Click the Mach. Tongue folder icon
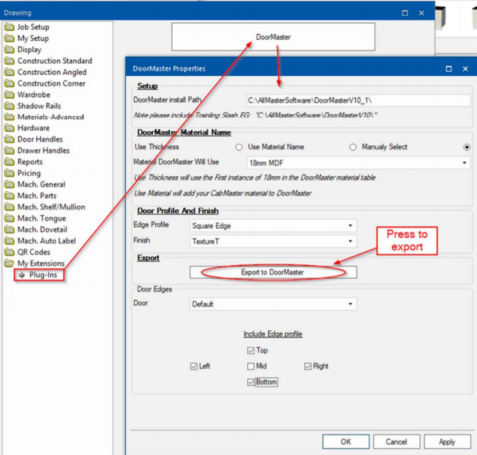Screen dimensions: 477x455 click(x=10, y=218)
